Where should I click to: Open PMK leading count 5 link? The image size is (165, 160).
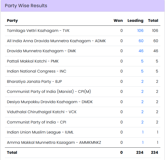click(142, 61)
